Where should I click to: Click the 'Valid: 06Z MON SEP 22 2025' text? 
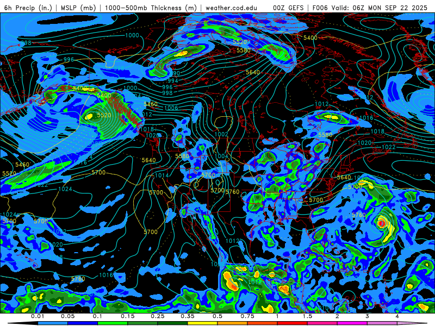(380, 8)
